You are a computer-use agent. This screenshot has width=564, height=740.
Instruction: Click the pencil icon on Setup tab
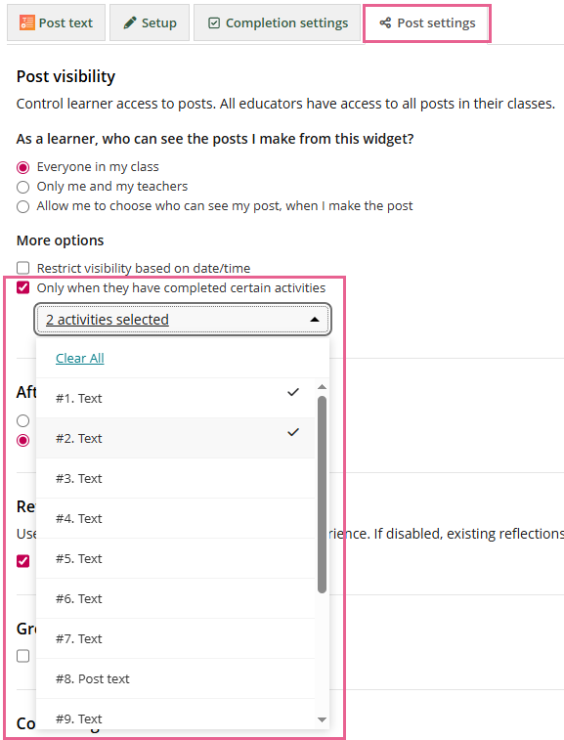coord(130,22)
